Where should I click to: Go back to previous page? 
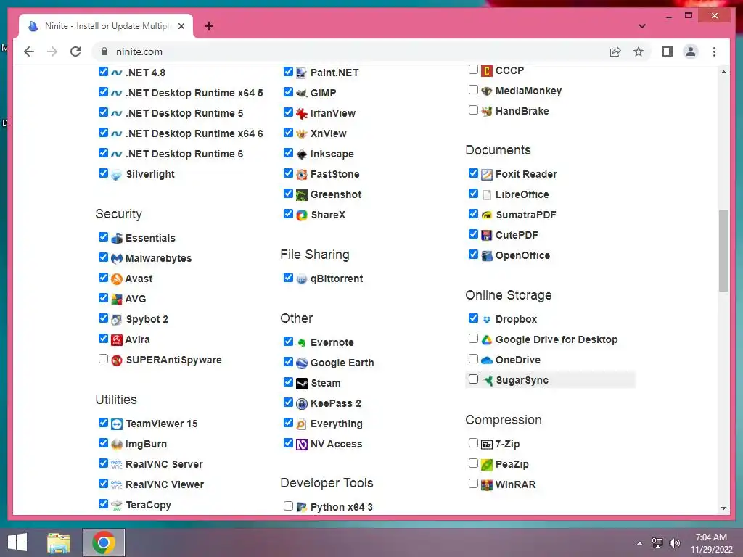(29, 51)
